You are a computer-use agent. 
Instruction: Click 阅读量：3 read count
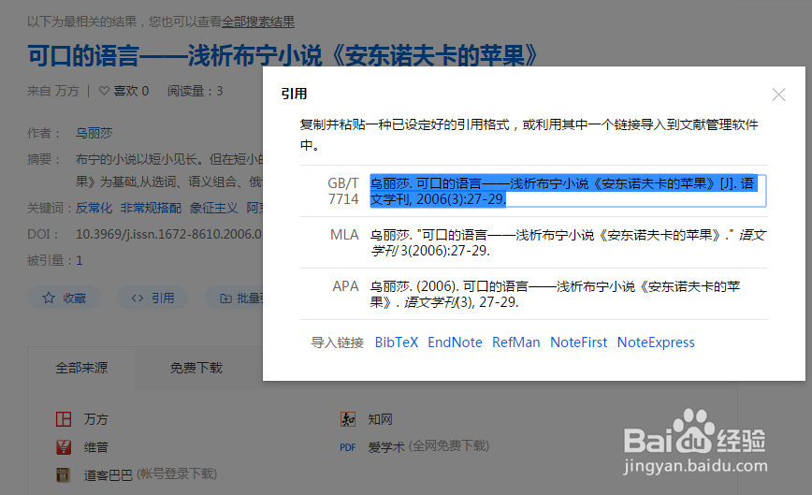[x=195, y=91]
